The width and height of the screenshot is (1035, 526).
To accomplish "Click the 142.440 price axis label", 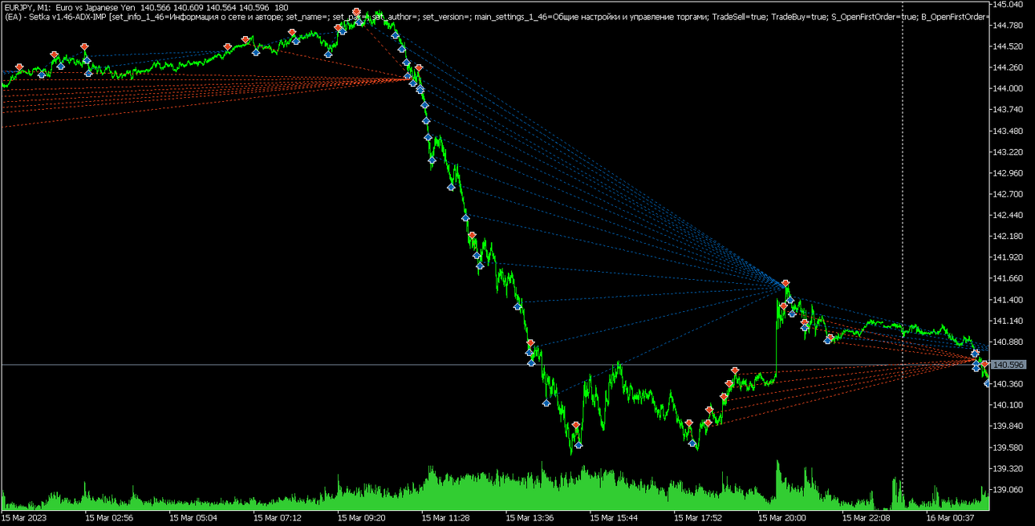I will click(1009, 215).
